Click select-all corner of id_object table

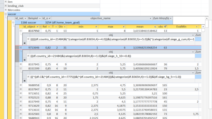17,27
